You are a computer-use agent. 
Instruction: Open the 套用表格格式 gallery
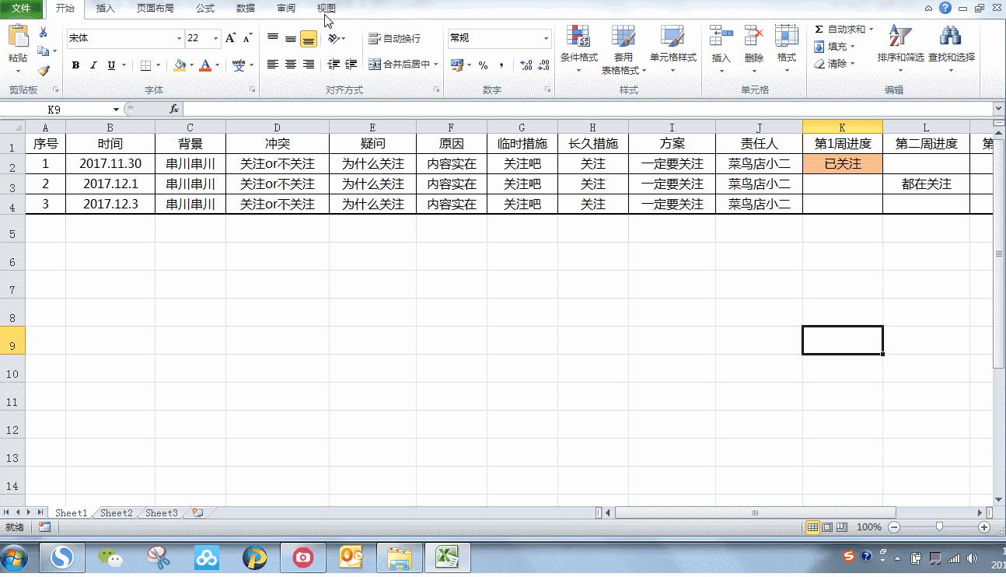[x=624, y=48]
